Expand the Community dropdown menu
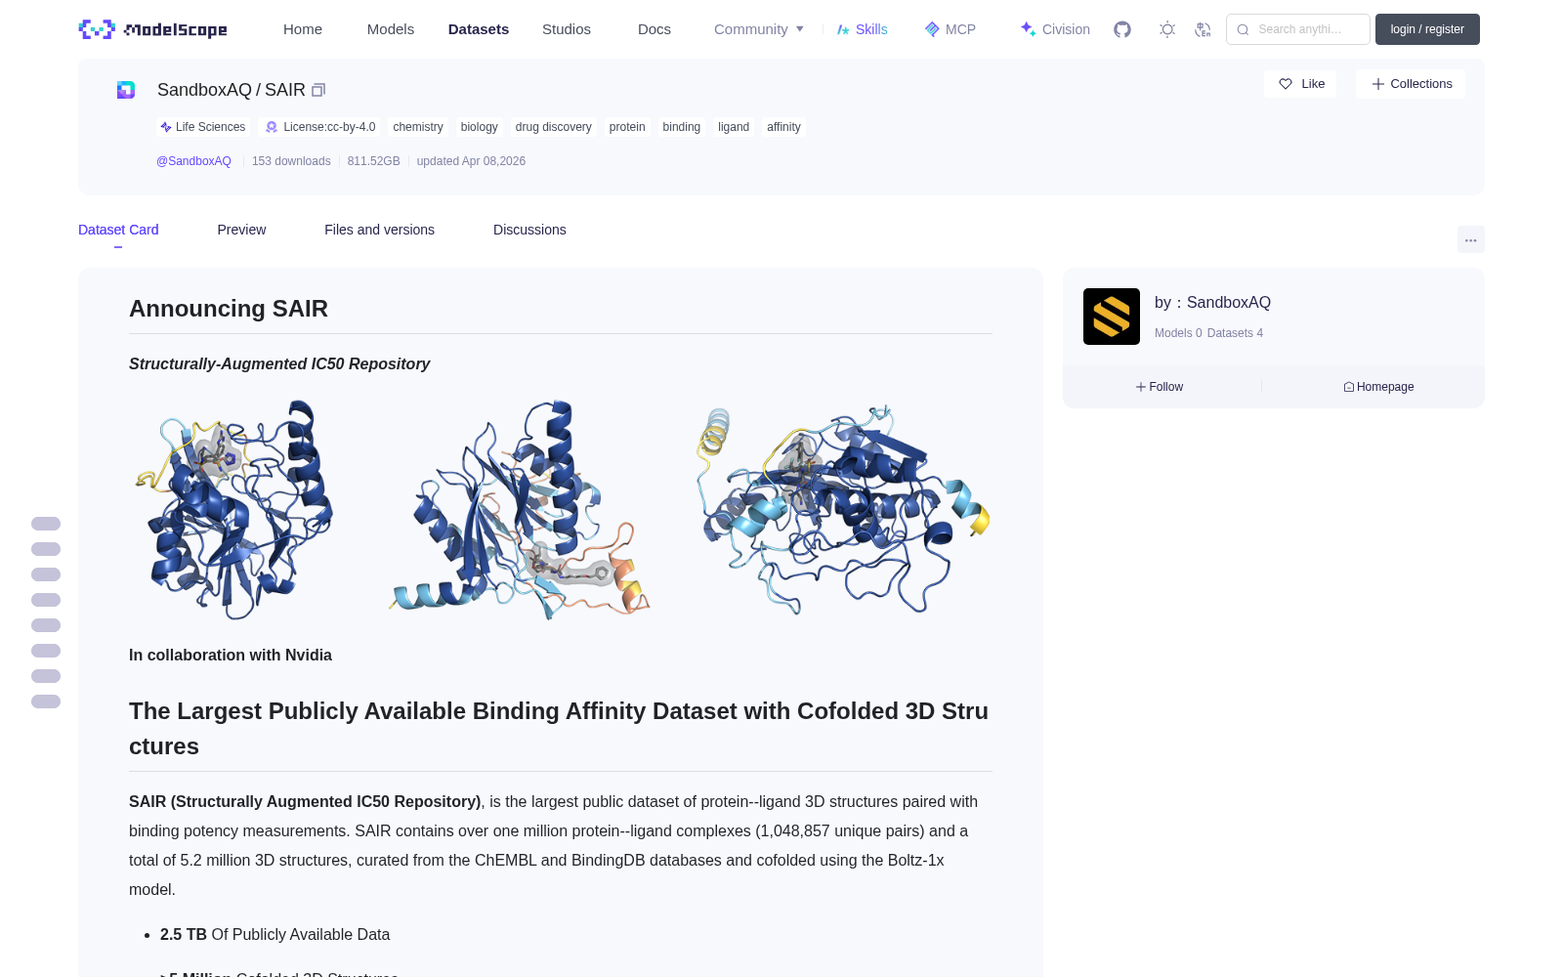The height and width of the screenshot is (977, 1563). [759, 29]
